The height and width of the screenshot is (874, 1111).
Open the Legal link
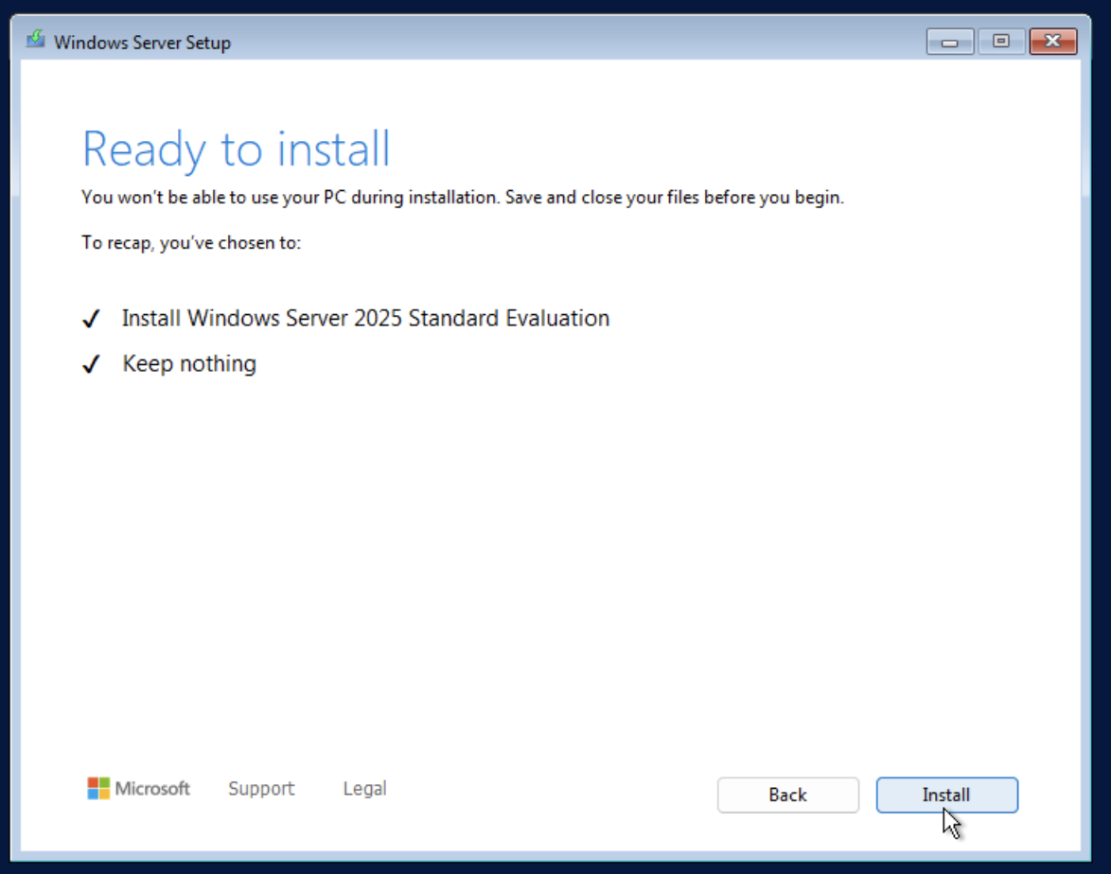point(365,788)
